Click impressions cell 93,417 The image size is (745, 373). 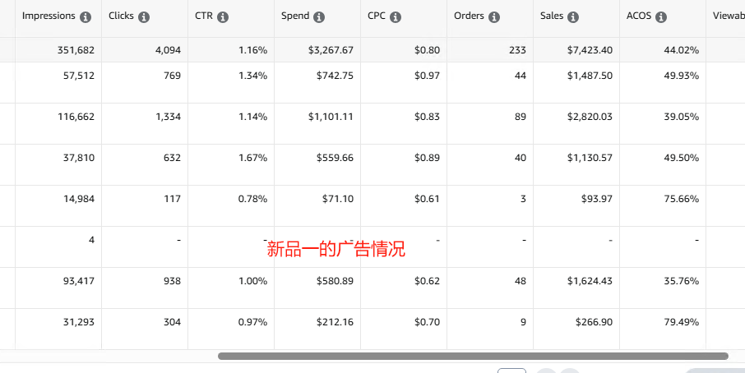79,281
